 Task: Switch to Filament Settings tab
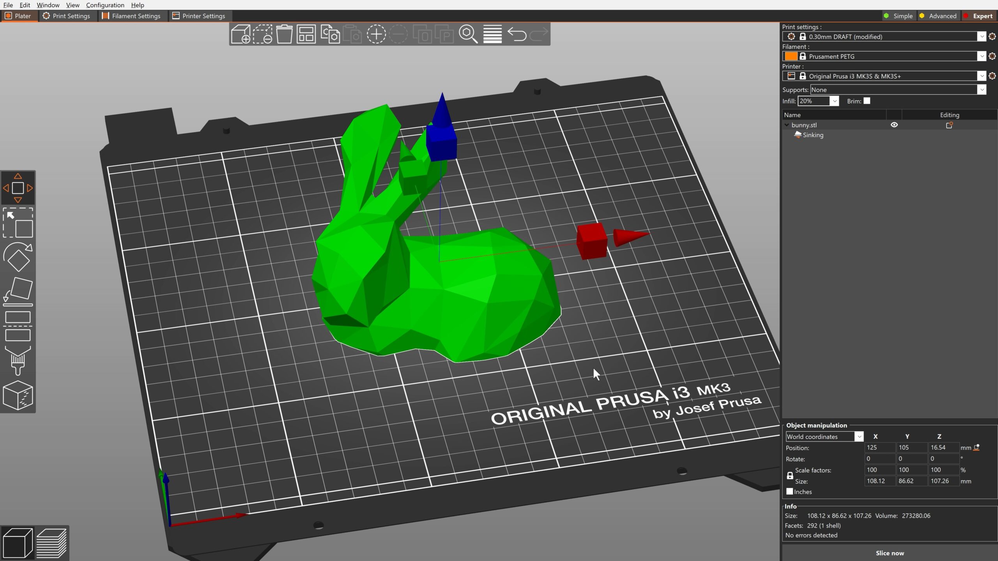pos(136,15)
